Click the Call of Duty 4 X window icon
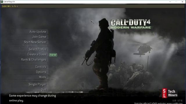Viewport: 186px width, 104px height. pos(2,2)
